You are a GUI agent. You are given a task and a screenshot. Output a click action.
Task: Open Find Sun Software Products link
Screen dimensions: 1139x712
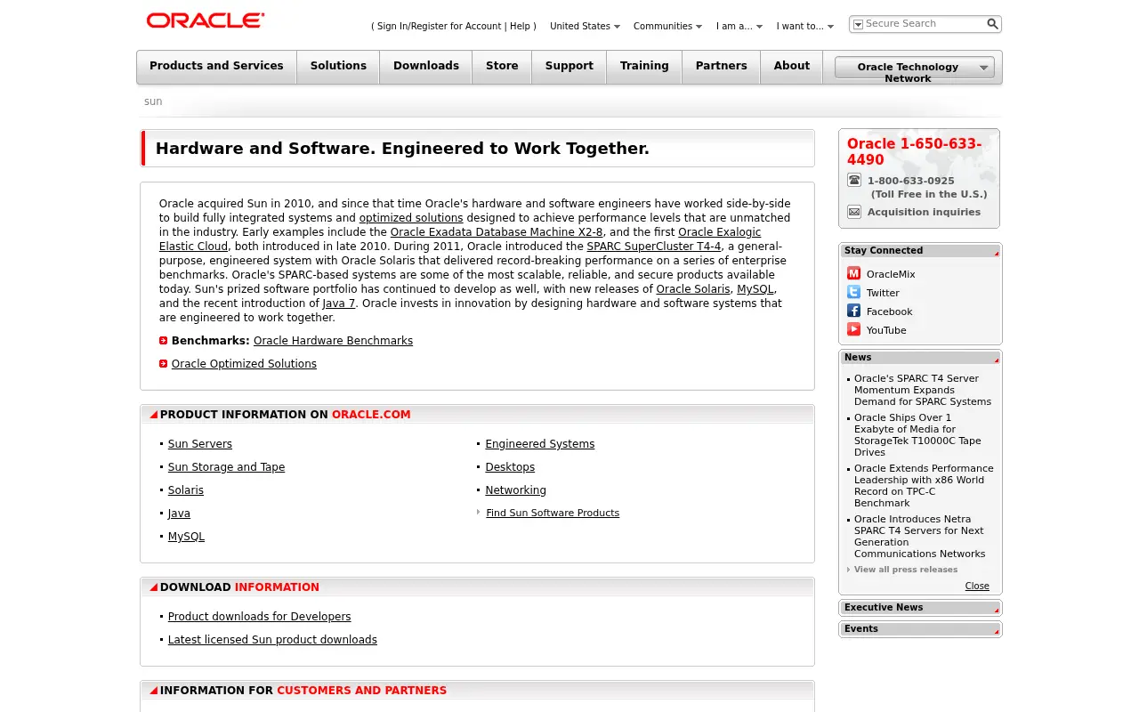pos(553,513)
